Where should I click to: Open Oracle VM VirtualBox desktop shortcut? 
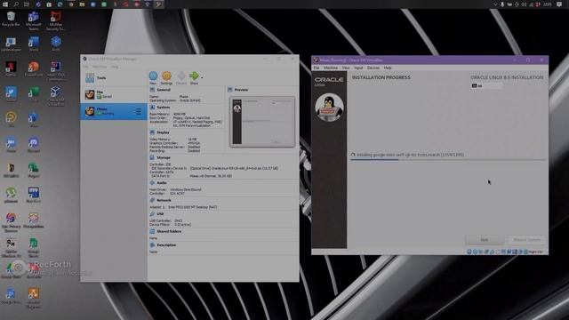click(55, 95)
